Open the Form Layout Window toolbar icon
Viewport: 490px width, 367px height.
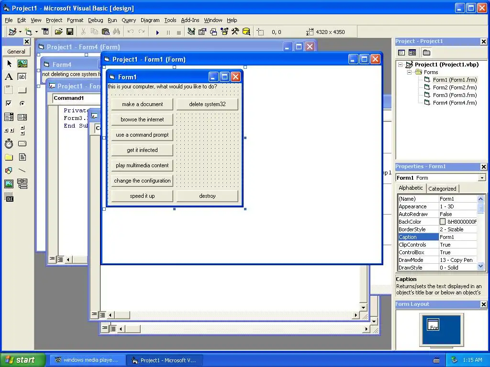click(x=213, y=32)
